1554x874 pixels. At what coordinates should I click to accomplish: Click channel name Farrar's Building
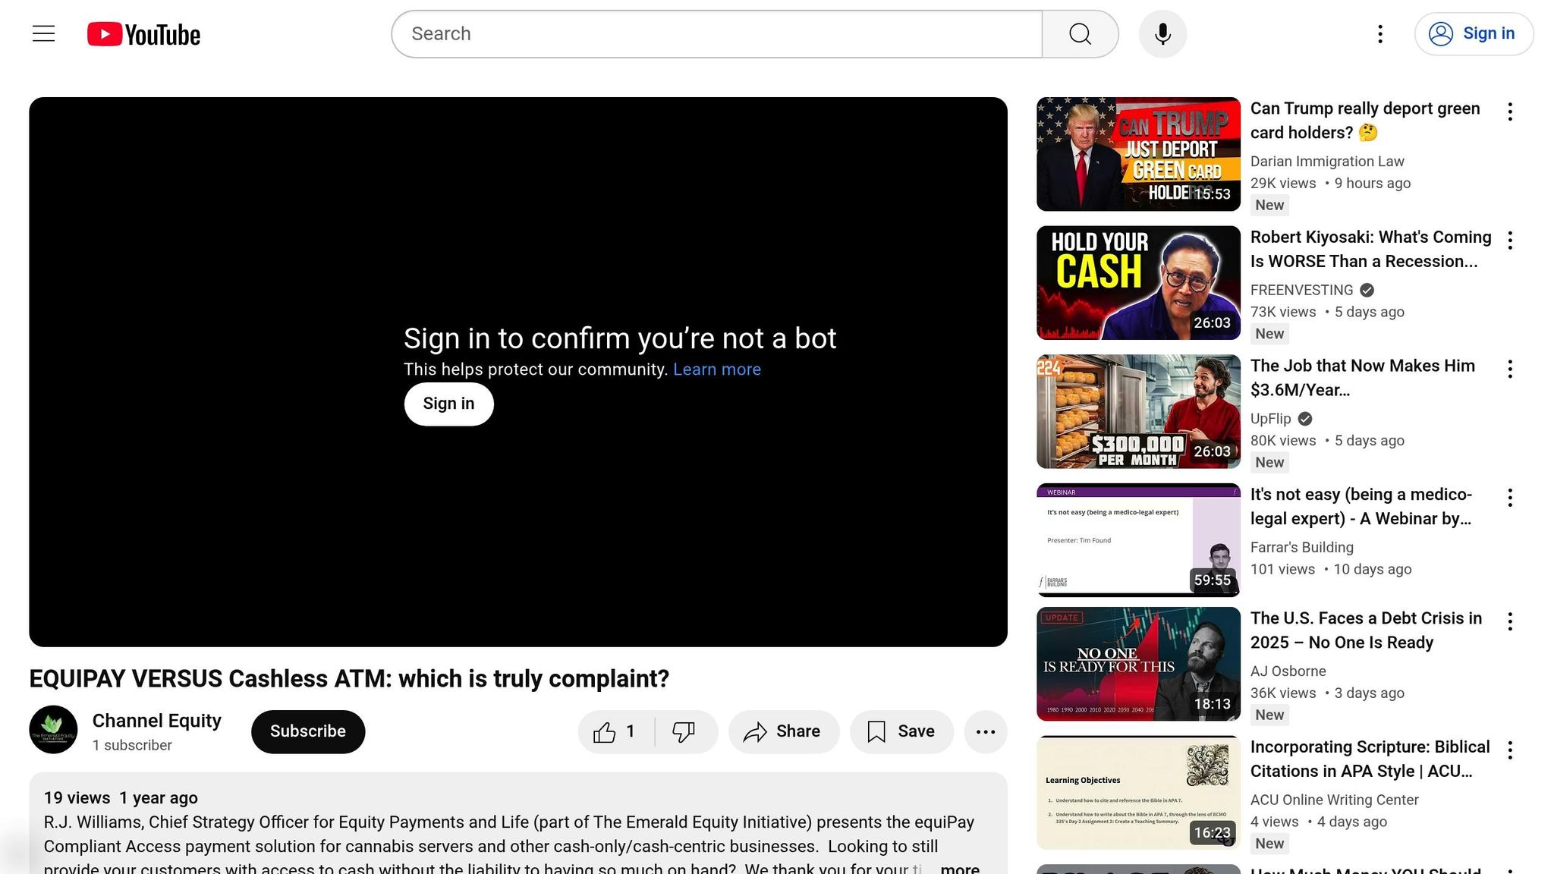[1301, 548]
